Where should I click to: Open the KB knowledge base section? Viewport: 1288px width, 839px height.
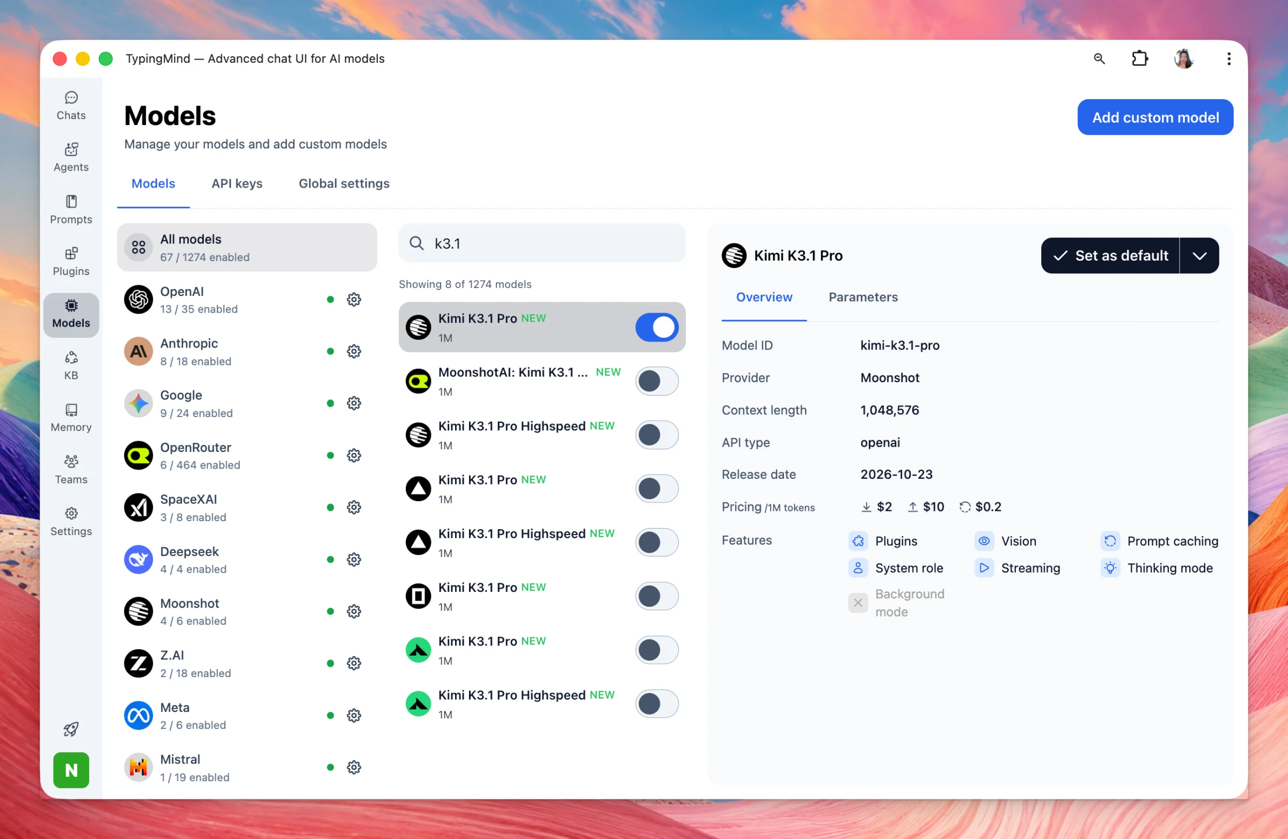point(71,366)
